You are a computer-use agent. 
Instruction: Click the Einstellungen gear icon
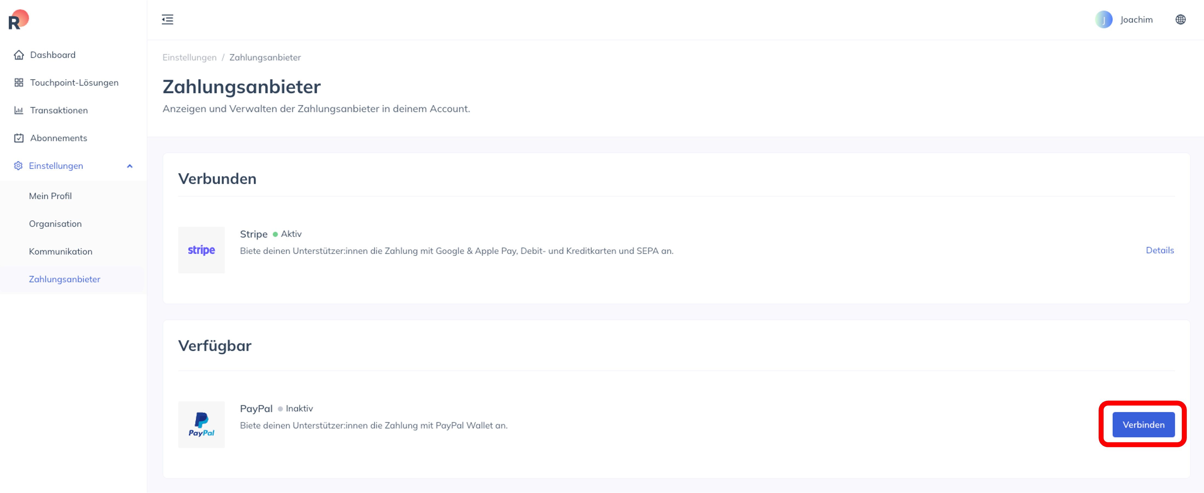pos(18,166)
